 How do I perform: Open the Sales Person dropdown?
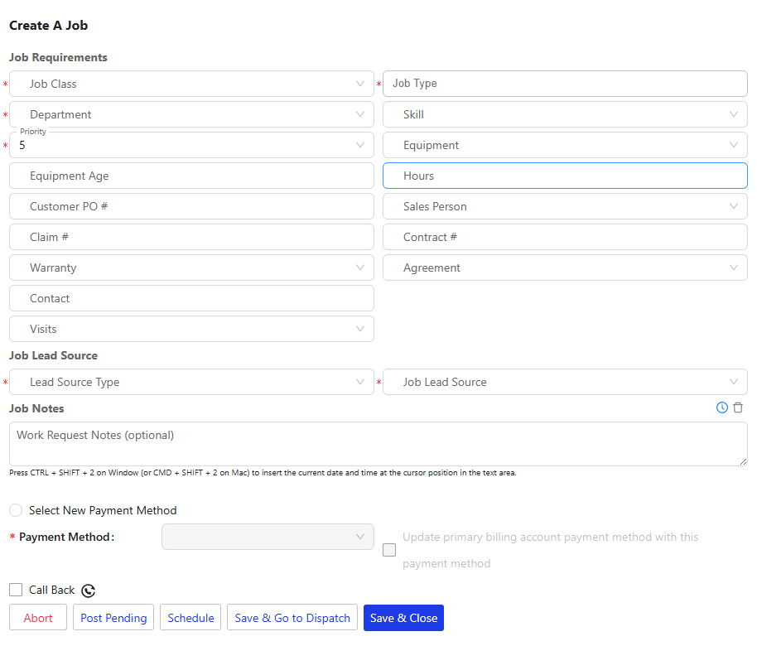tap(565, 206)
